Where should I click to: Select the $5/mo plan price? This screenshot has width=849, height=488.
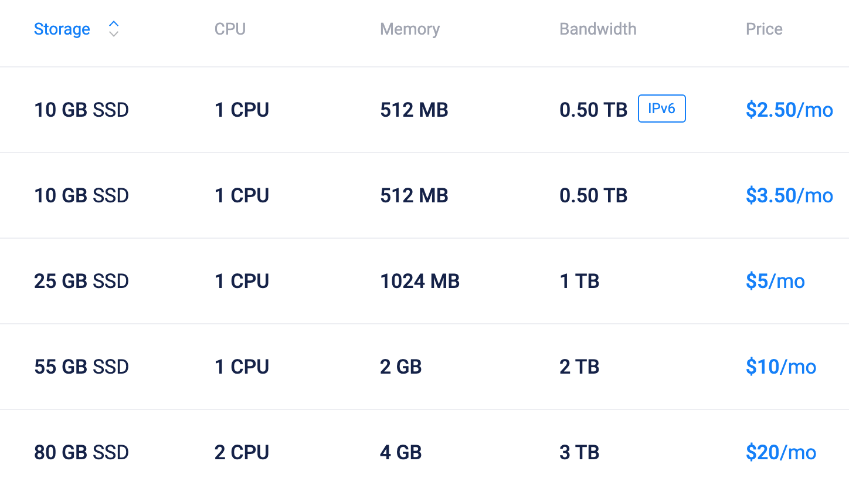point(775,281)
